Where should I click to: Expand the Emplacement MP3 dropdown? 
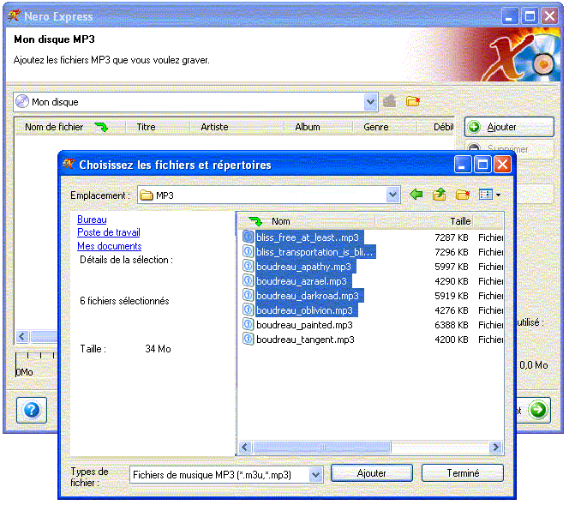(x=392, y=195)
